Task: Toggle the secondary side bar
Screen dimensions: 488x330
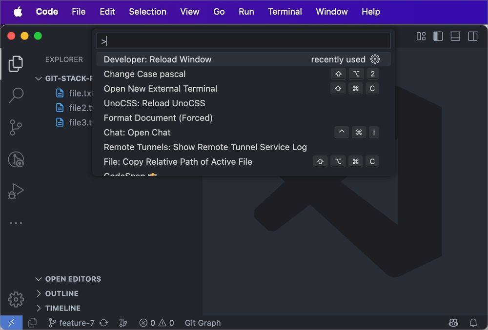Action: click(472, 37)
